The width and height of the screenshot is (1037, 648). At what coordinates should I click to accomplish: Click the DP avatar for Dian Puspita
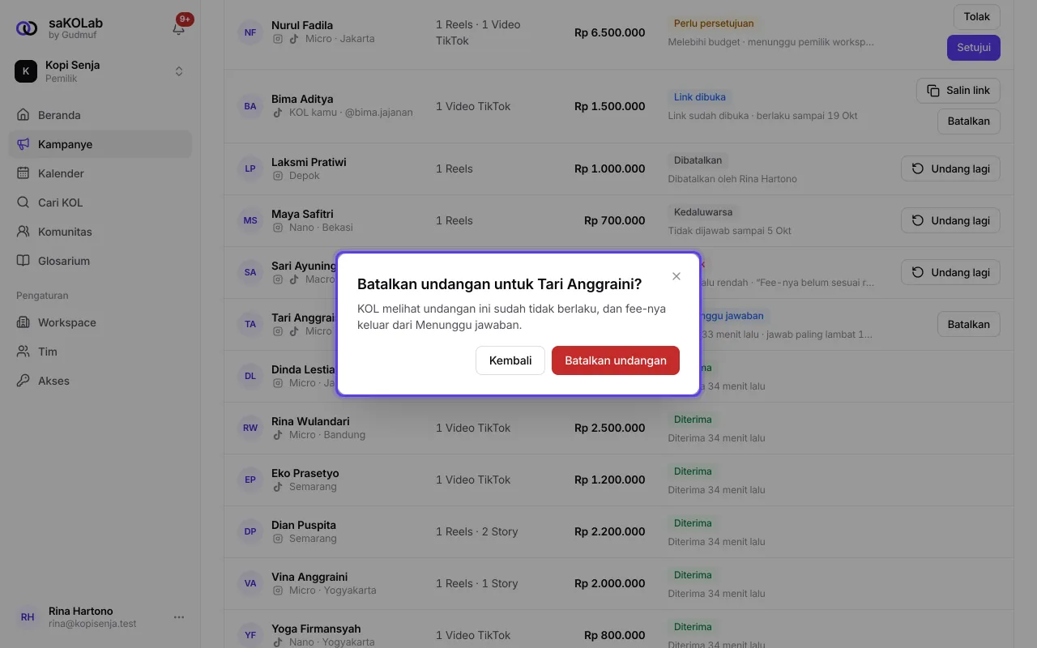(250, 531)
